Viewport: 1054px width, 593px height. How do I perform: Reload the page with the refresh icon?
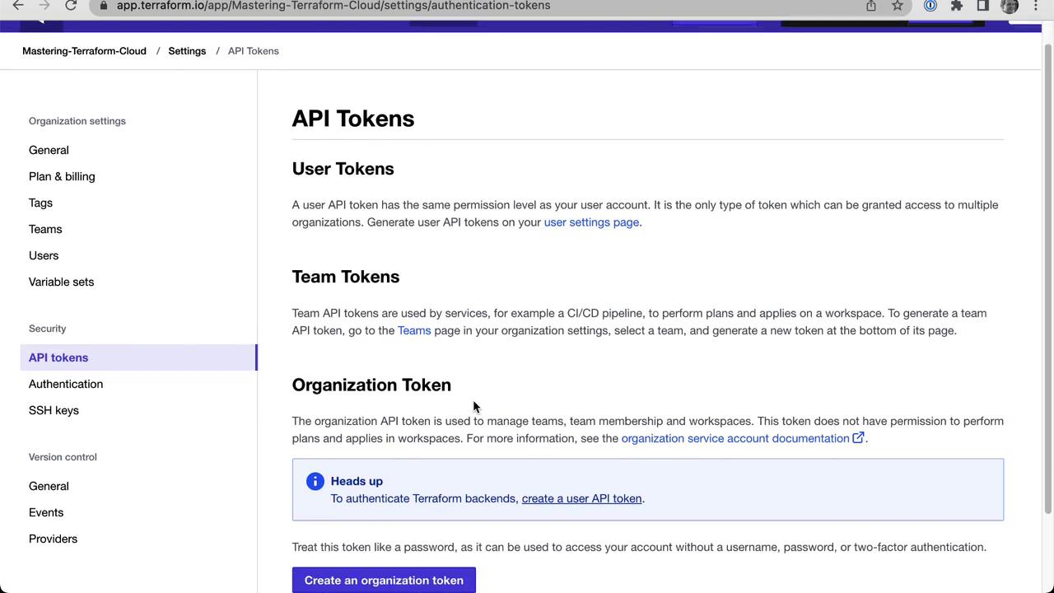(x=71, y=5)
